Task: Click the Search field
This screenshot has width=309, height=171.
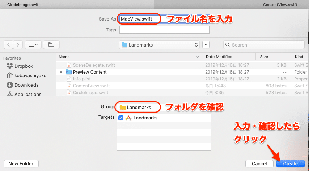Action: point(264,45)
